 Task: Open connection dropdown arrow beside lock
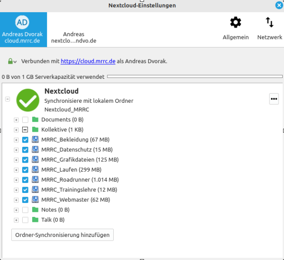click(x=15, y=62)
